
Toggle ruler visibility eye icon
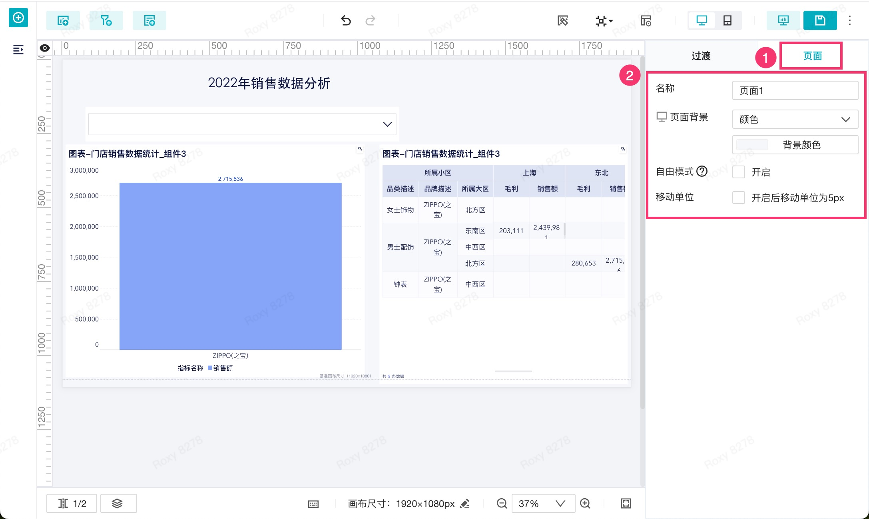tap(45, 48)
